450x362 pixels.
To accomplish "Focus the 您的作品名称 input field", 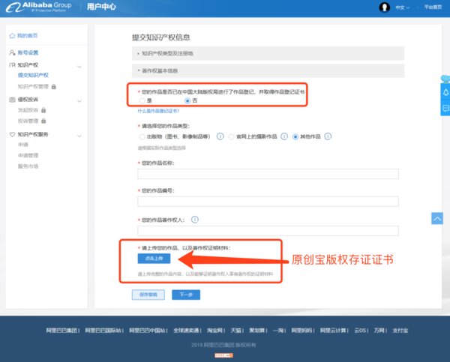I will point(268,174).
